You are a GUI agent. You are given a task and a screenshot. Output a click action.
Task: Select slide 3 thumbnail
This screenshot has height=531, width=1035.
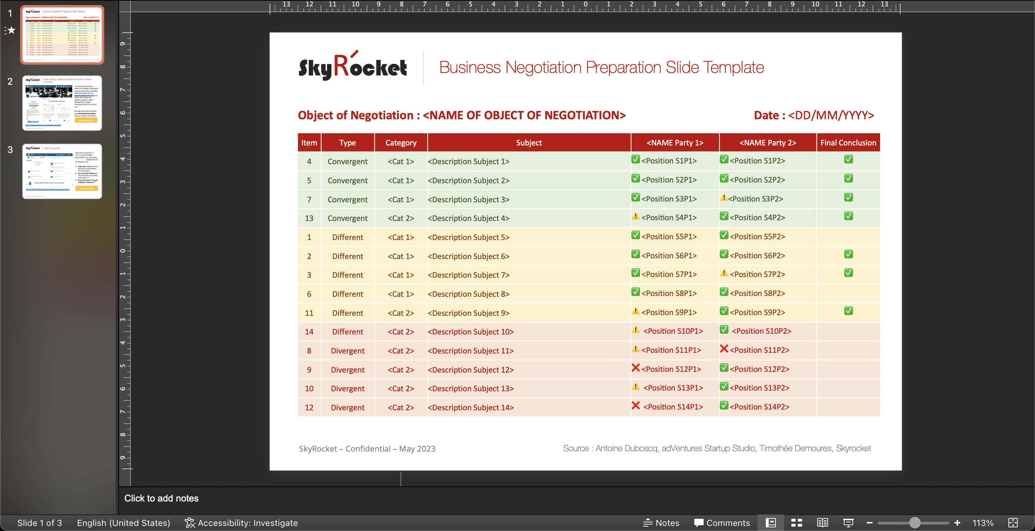click(62, 171)
